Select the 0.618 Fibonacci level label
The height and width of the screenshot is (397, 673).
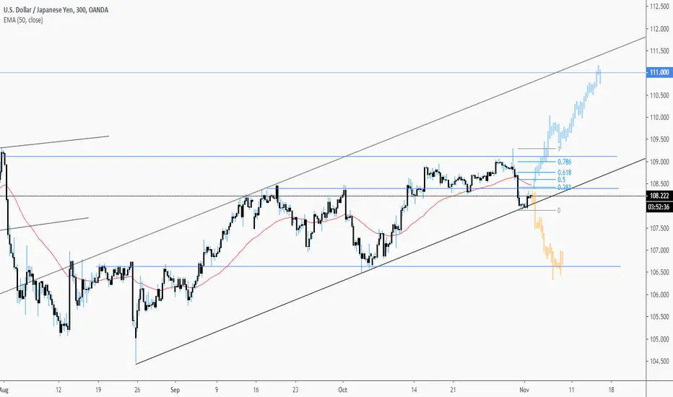pos(565,173)
